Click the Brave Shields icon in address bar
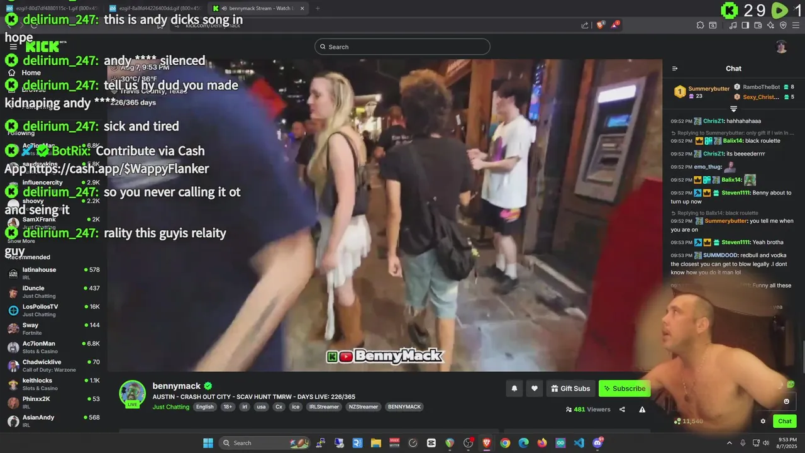 click(x=600, y=25)
